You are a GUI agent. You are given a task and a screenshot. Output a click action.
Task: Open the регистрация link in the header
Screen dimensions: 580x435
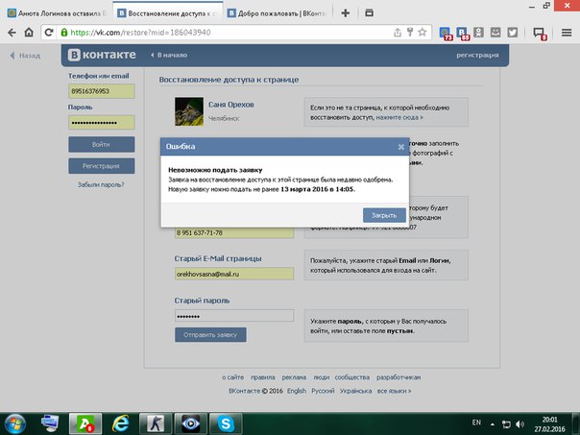click(x=477, y=55)
